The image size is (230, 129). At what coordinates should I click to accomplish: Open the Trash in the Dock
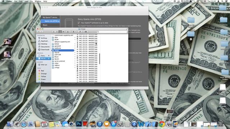pos(221,124)
